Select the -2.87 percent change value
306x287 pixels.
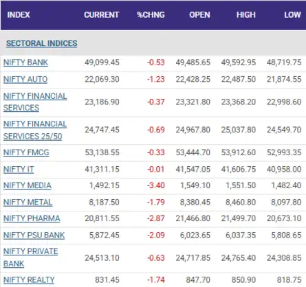point(156,218)
